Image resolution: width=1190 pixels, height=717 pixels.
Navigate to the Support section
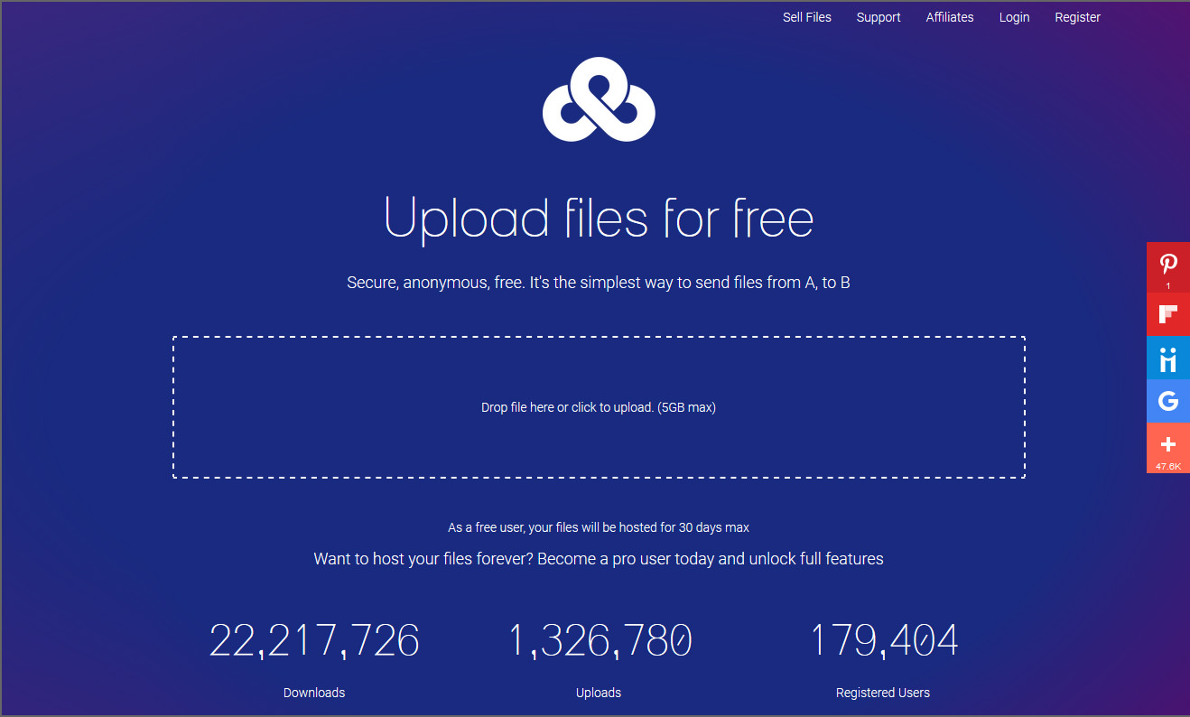[x=878, y=16]
